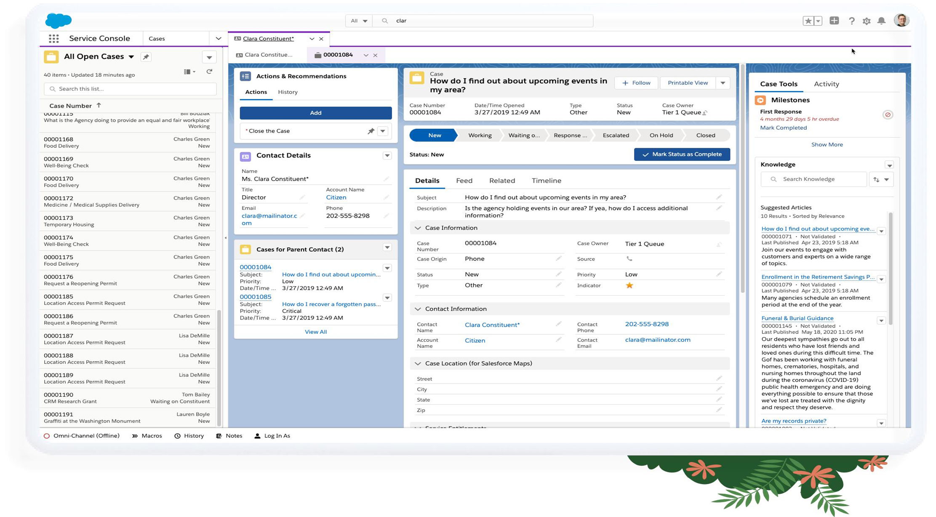Open History in the utility bar
Screen dimensions: 936x517
click(x=189, y=436)
